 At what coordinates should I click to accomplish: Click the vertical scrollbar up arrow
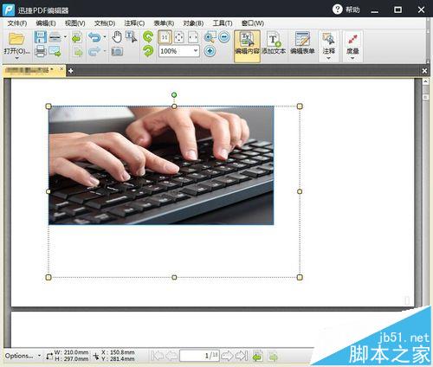(425, 81)
